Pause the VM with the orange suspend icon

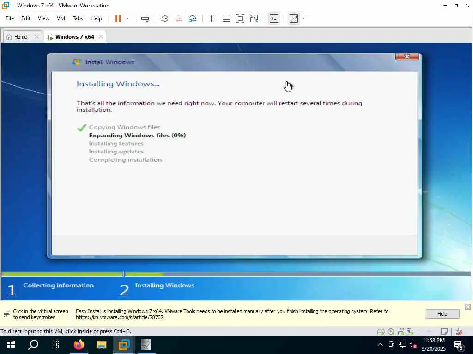click(118, 18)
